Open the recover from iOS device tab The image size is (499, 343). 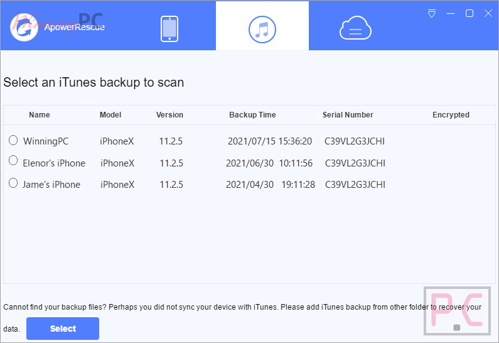coord(169,29)
